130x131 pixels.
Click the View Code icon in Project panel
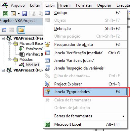[4, 30]
